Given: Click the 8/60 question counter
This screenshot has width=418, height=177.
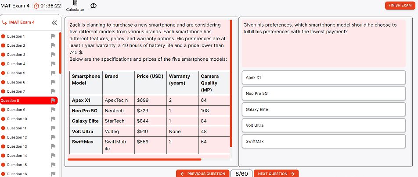Looking at the screenshot, I should pyautogui.click(x=241, y=174).
